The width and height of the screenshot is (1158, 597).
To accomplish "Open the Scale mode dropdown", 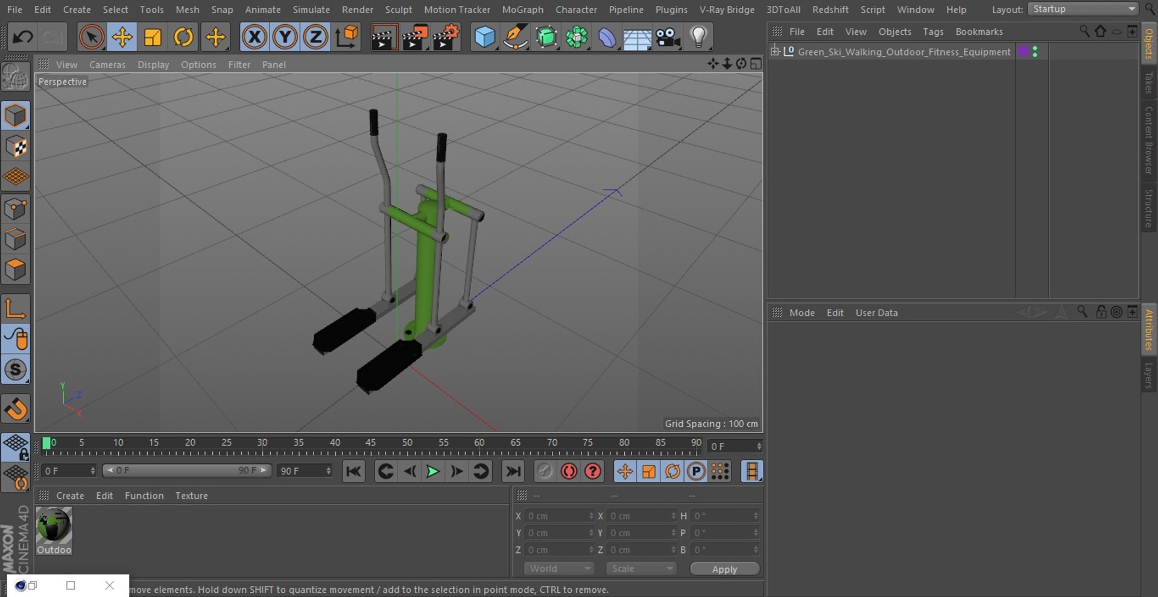I will point(641,569).
